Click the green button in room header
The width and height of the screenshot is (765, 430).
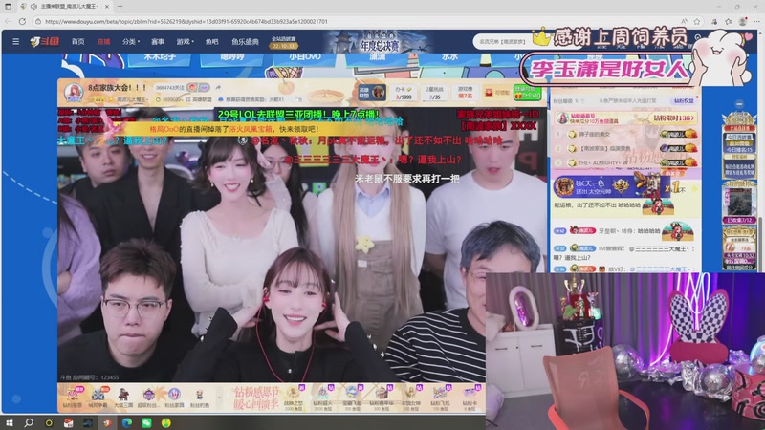(x=528, y=93)
